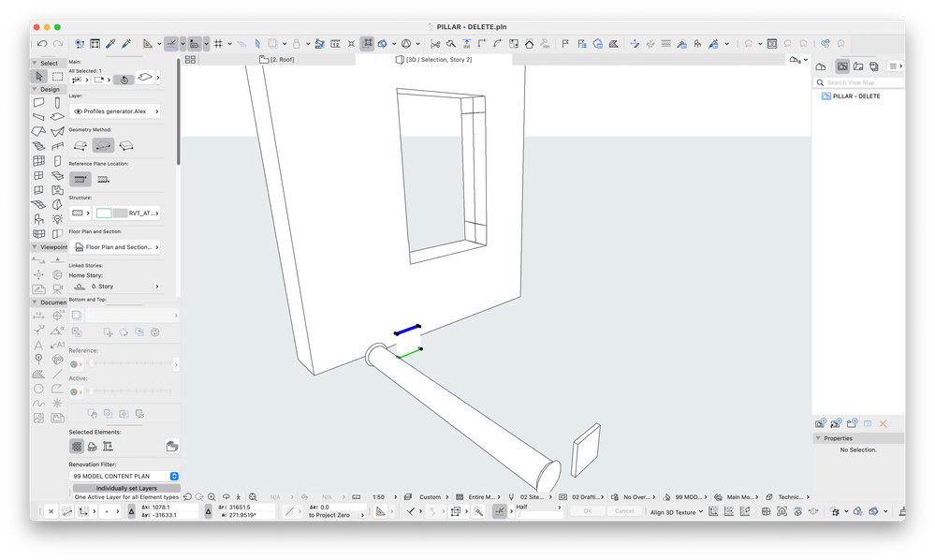Click the Reference color wheel swatch
This screenshot has width=935, height=560.
74,363
